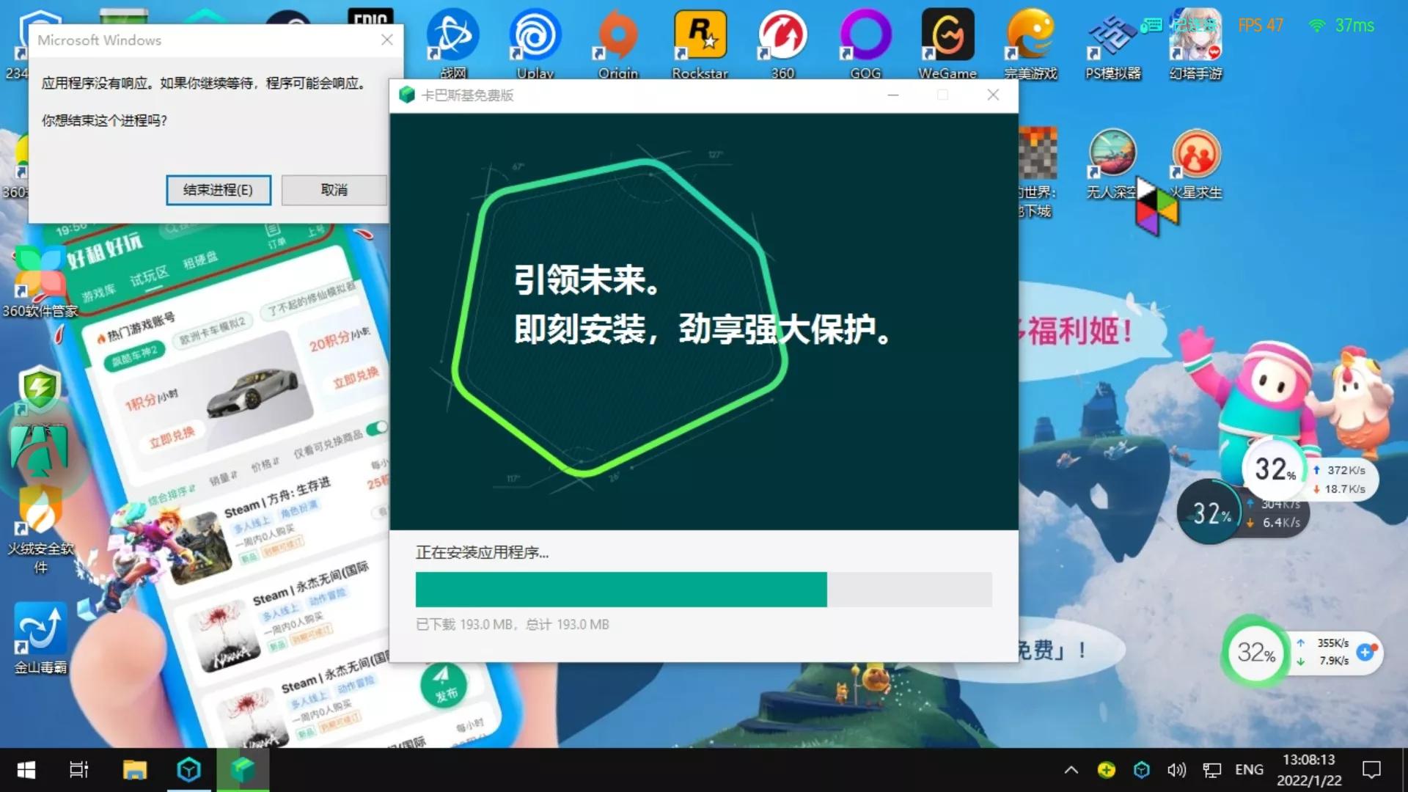Open the 幻塔手游 desktop shortcut
This screenshot has width=1408, height=792.
[1195, 43]
